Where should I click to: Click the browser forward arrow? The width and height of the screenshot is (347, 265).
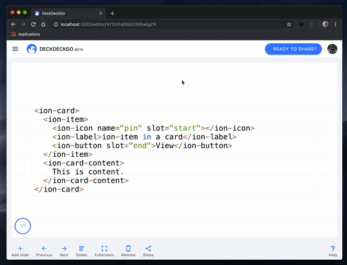point(23,24)
